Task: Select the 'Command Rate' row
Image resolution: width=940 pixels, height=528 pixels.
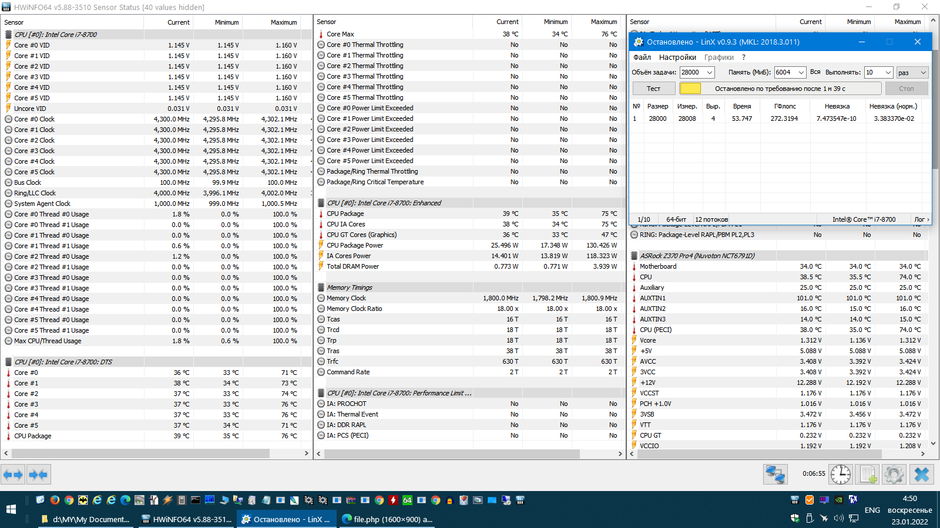Action: coord(470,372)
